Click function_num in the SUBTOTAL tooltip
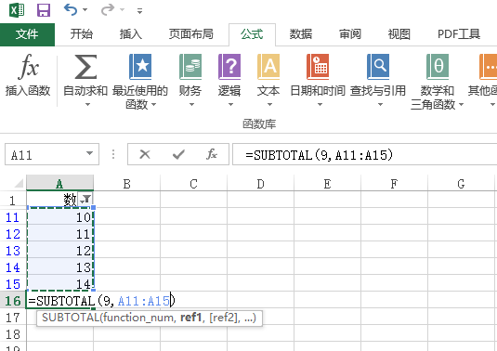 tap(137, 318)
